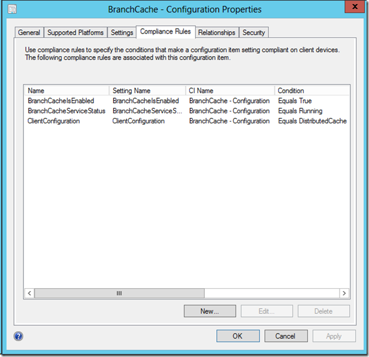
Task: Open the Relationships tab
Action: (216, 32)
